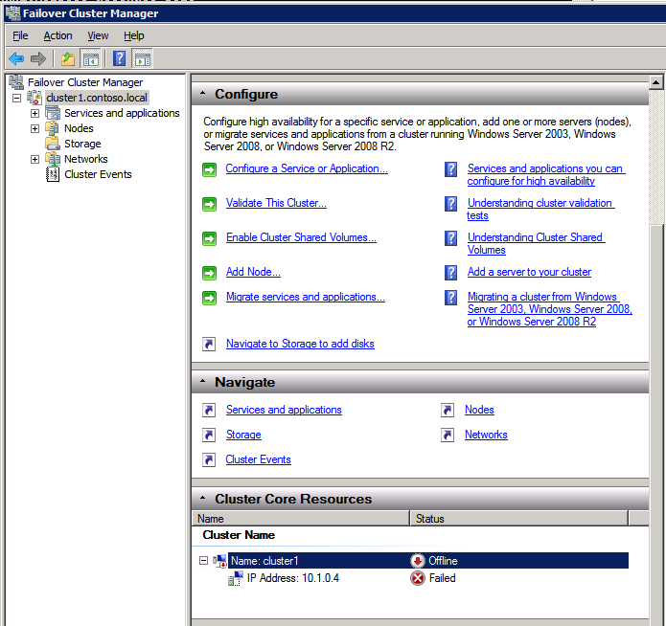Click the Add Node link
Image resolution: width=666 pixels, height=626 pixels.
[x=253, y=272]
